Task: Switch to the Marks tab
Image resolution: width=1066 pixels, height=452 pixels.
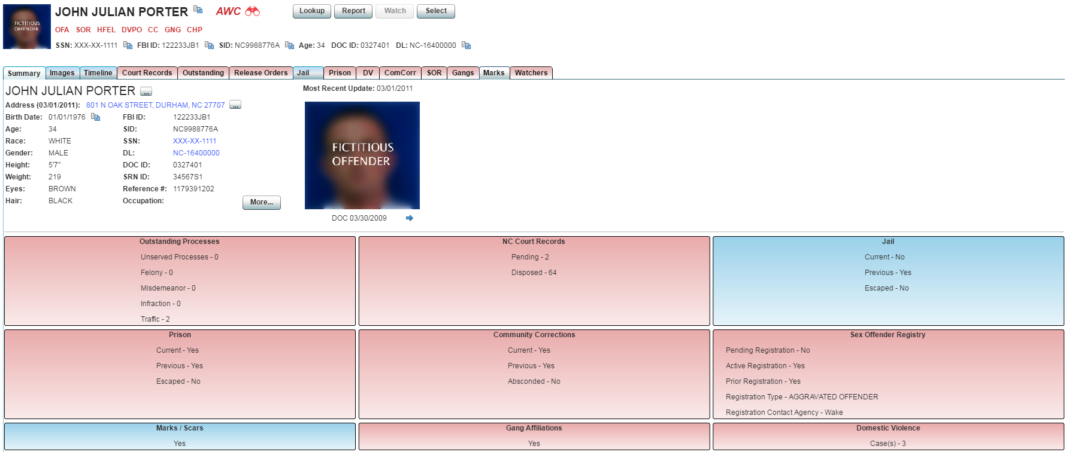Action: click(x=494, y=73)
